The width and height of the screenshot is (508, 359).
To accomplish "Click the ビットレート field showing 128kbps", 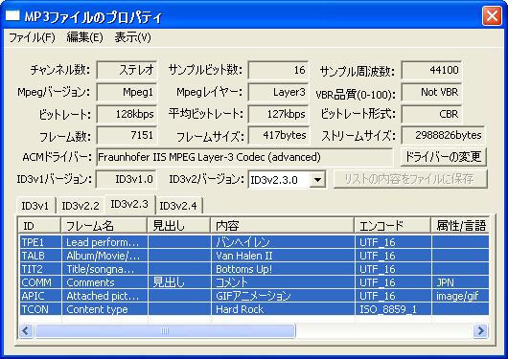I will 127,114.
